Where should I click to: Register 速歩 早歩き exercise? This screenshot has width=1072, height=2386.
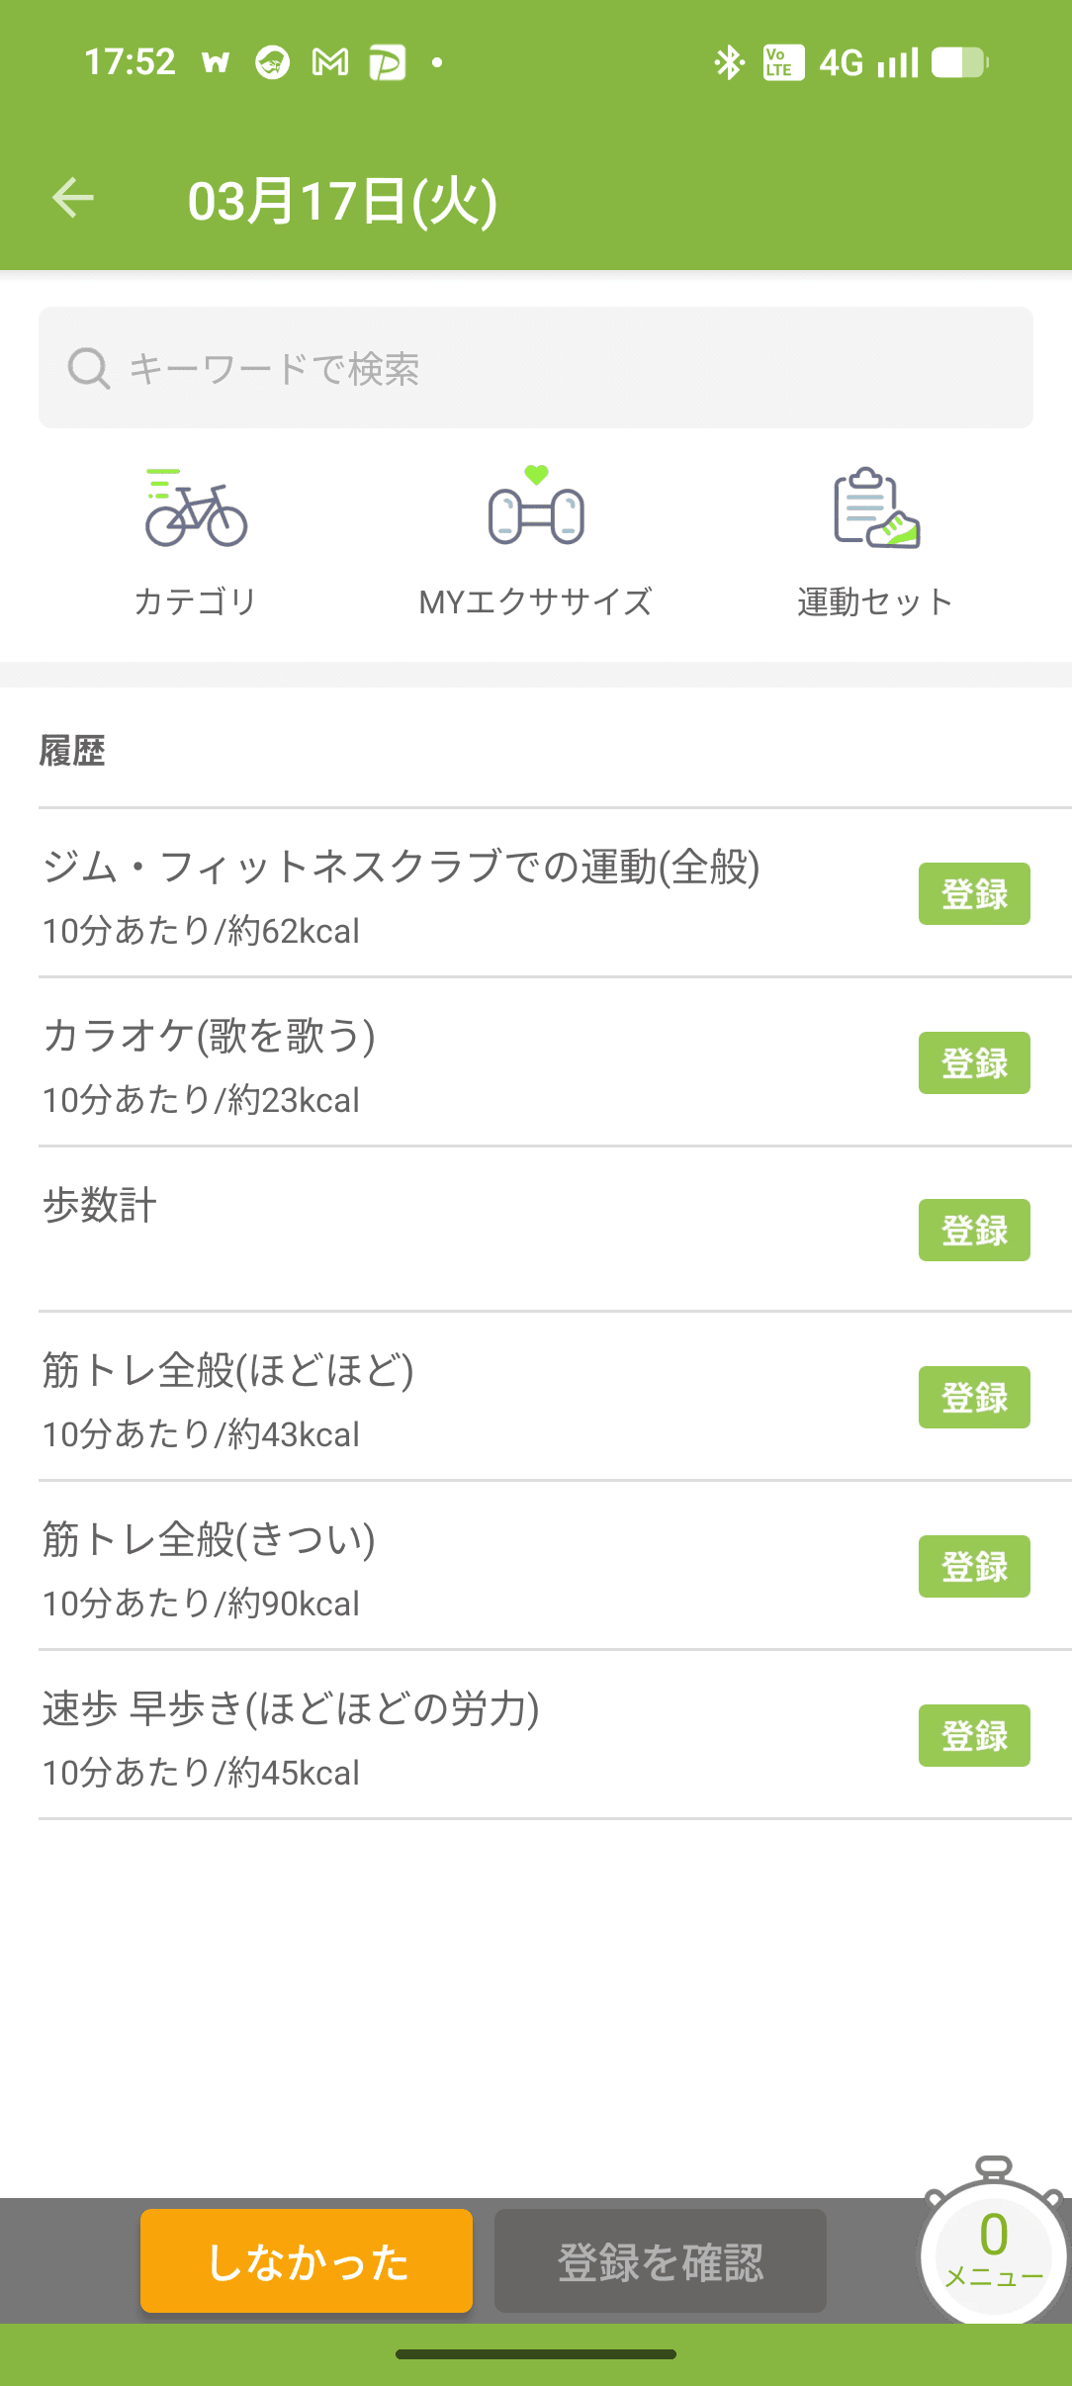tap(973, 1735)
